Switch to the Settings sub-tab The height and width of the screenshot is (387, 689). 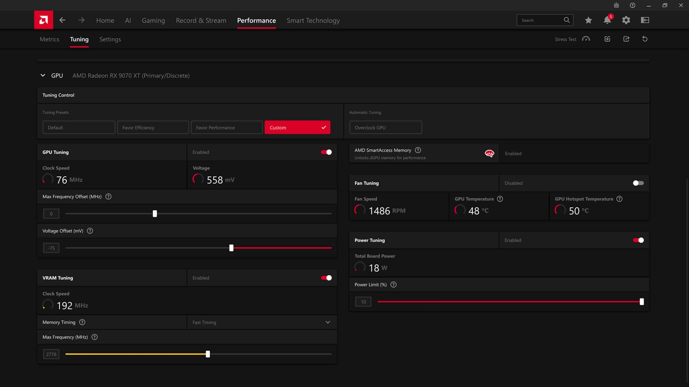tap(110, 39)
